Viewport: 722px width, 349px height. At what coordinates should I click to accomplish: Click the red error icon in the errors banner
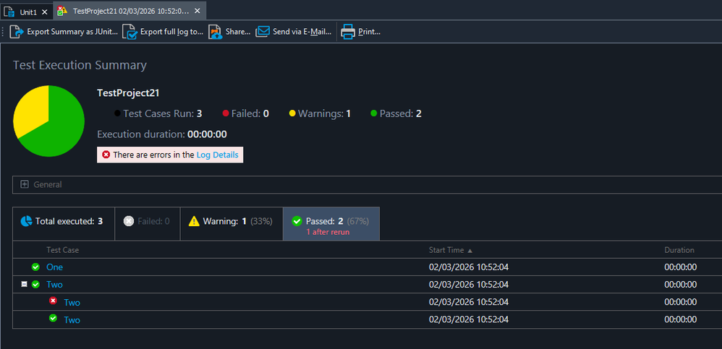pos(106,155)
